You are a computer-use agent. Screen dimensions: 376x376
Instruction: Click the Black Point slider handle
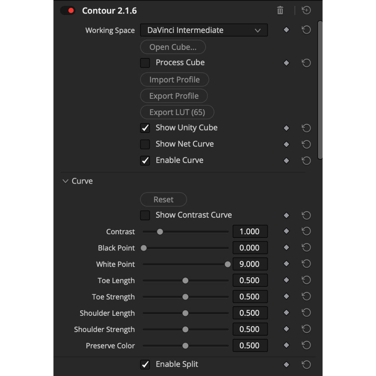click(x=144, y=248)
